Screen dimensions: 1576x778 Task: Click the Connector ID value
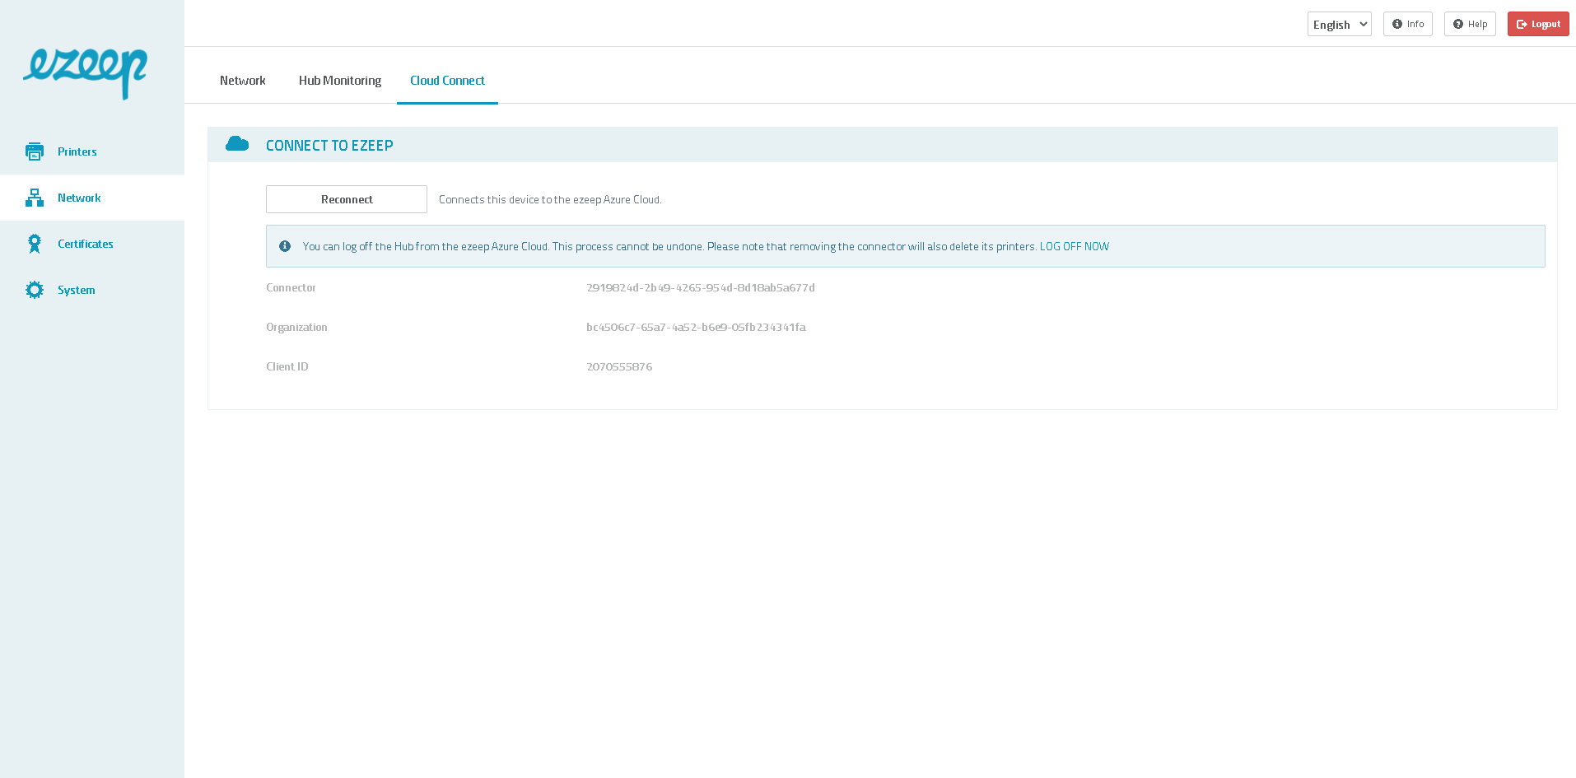[701, 287]
